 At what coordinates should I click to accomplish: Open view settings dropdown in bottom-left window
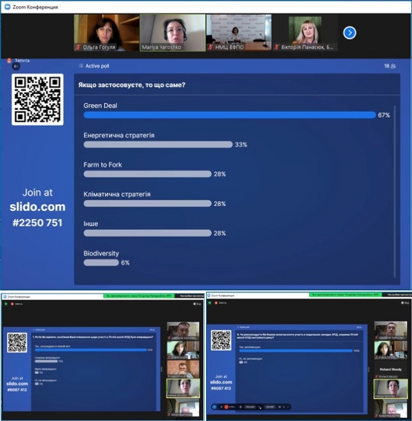pos(190,296)
